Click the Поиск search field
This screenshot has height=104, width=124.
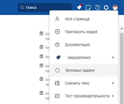click(45, 7)
